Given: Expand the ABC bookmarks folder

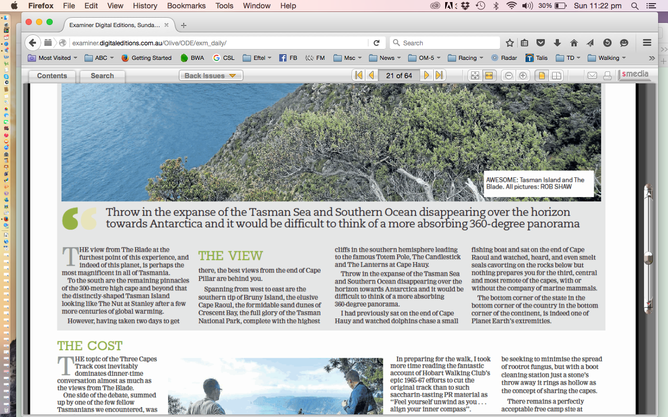Looking at the screenshot, I should 100,58.
